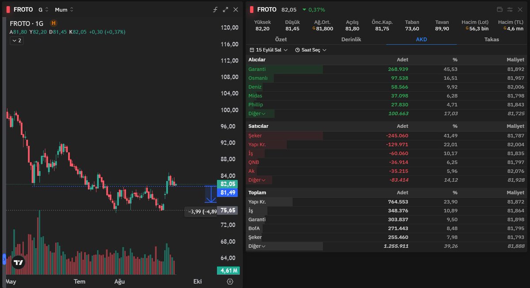Open the Saat Seç time dropdown
This screenshot has height=288, width=530.
[311, 50]
